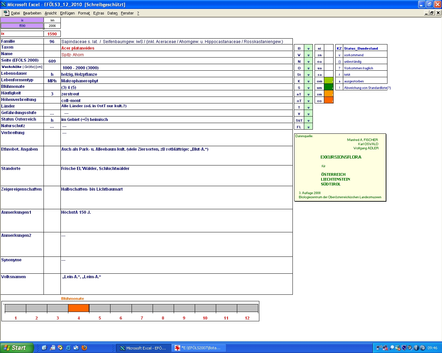Click the dark green swatch beside um
The height and width of the screenshot is (353, 442).
(329, 88)
